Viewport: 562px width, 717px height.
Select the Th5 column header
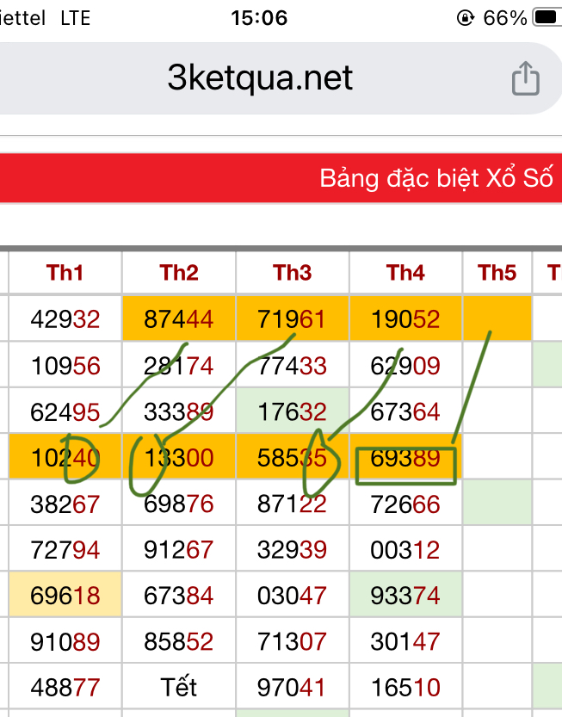497,273
